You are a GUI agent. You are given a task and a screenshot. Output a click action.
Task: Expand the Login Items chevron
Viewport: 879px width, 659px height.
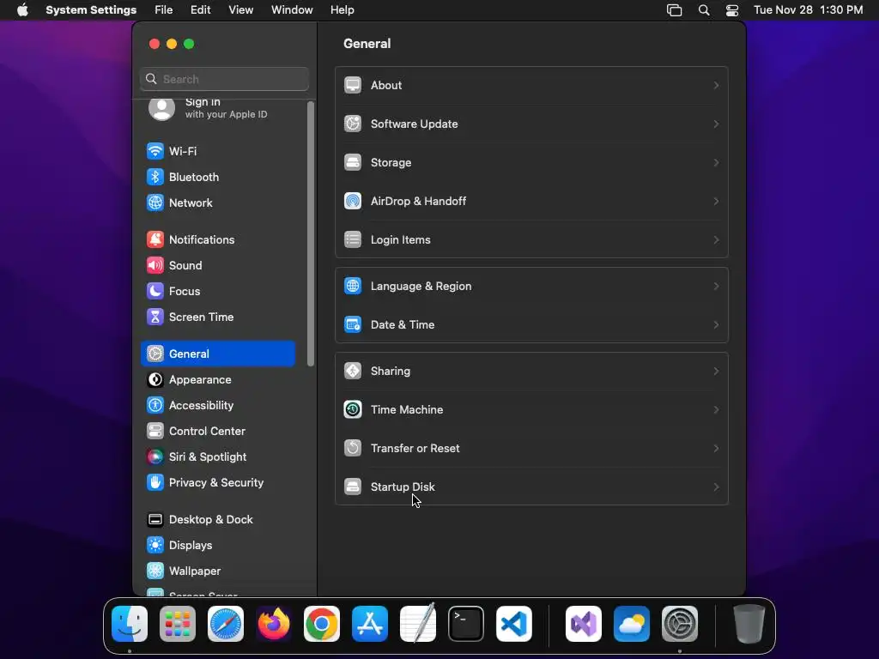click(x=716, y=240)
